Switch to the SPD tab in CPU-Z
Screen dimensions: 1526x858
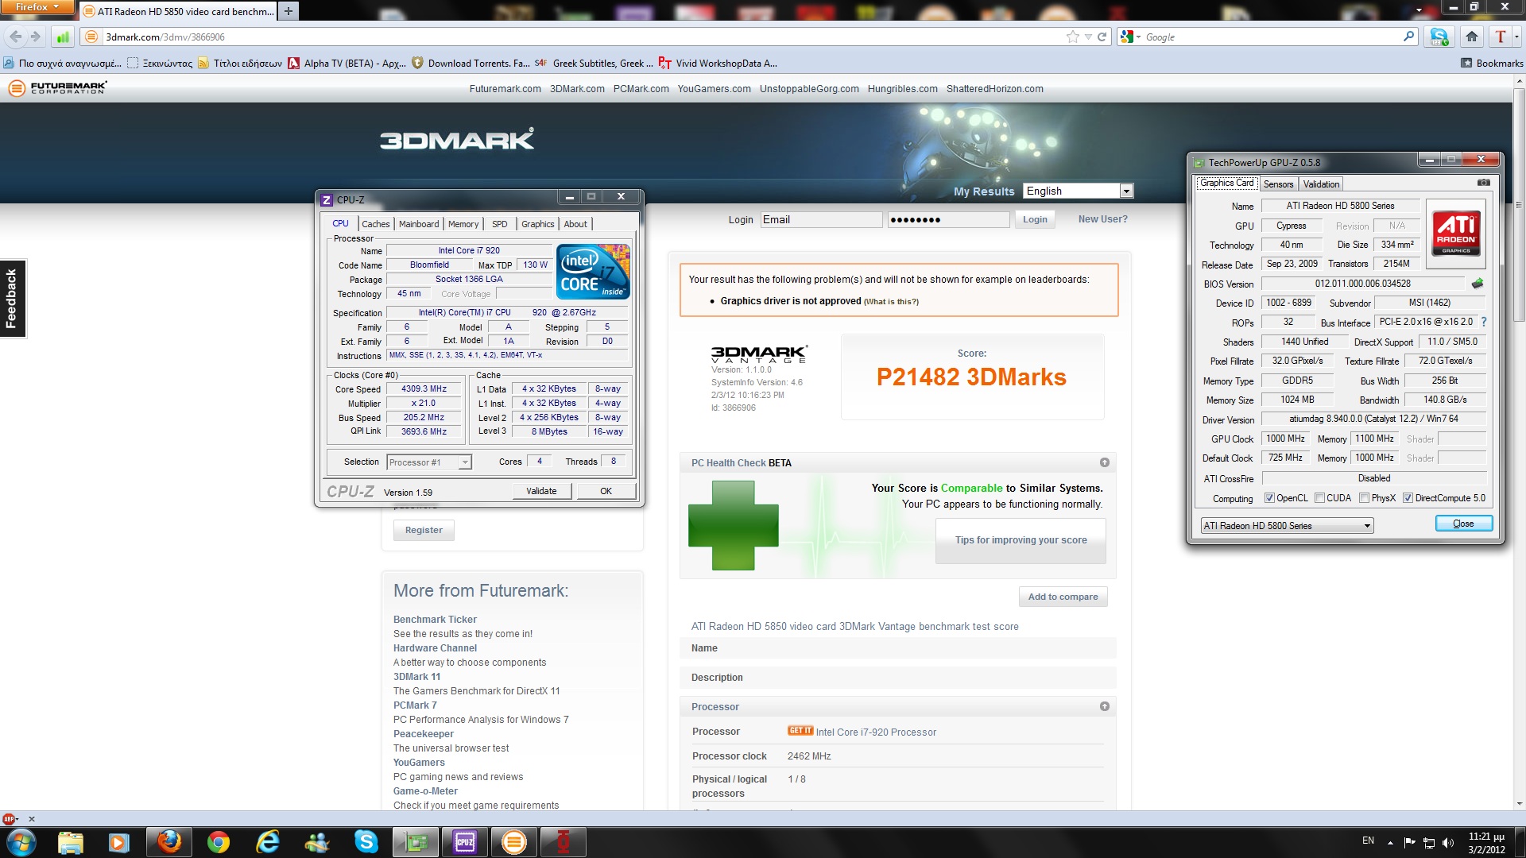point(499,224)
